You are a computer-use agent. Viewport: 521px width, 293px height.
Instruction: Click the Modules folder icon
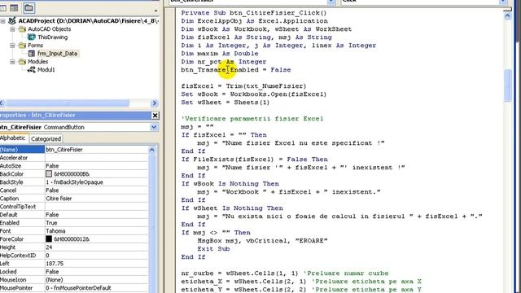pyautogui.click(x=22, y=62)
